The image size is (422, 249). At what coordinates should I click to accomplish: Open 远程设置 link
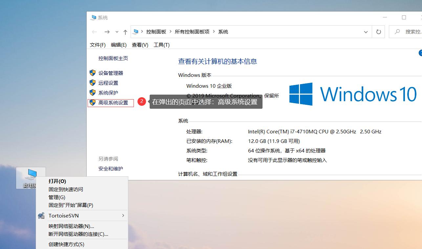tap(108, 83)
